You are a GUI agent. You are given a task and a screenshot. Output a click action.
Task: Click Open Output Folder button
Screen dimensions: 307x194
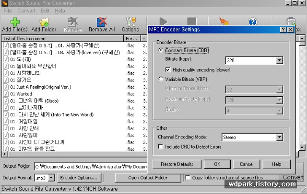pos(148,178)
